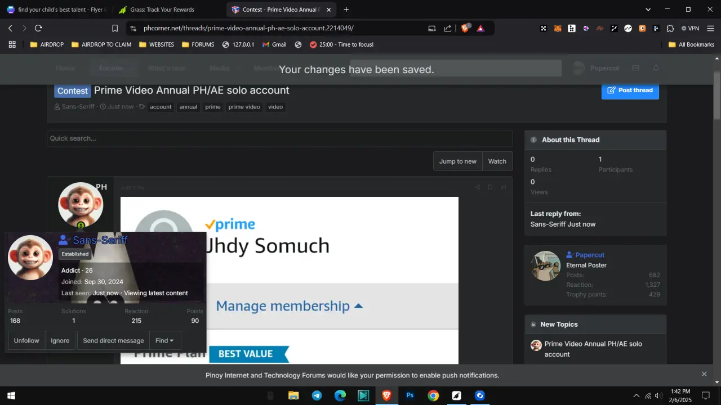721x405 pixels.
Task: Click Sans-Seriff monkey avatar in the user card
Action: [x=30, y=258]
